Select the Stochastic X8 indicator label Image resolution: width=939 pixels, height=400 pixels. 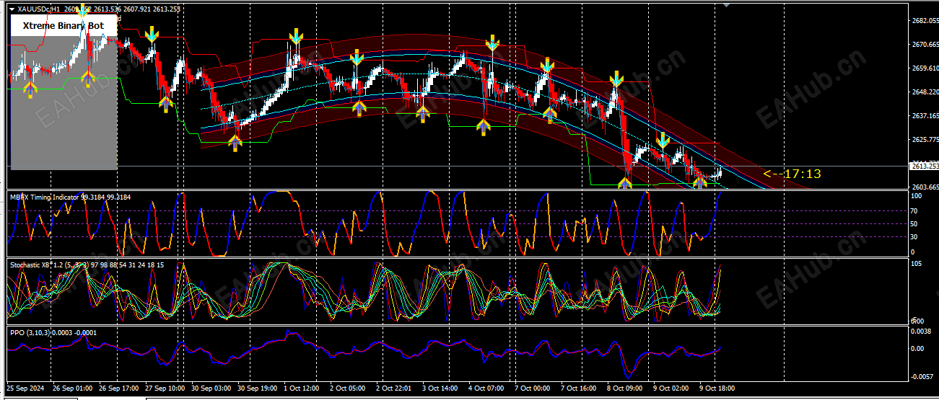click(x=29, y=265)
